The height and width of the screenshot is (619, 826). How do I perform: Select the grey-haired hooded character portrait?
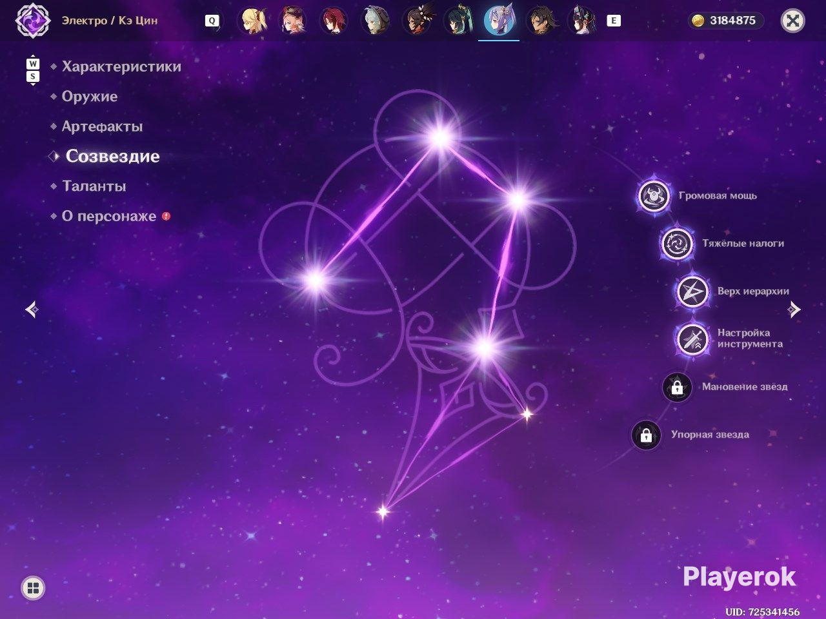point(376,21)
